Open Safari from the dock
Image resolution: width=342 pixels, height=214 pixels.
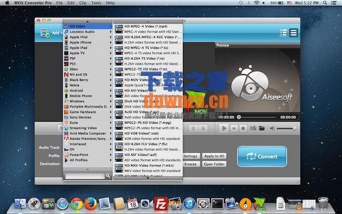[62, 204]
